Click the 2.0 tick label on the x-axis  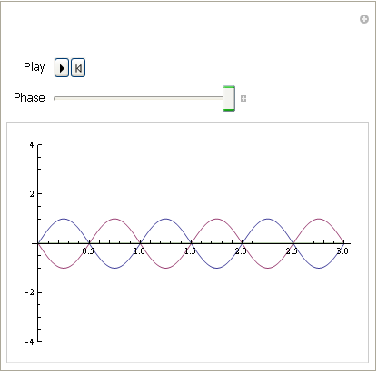[x=241, y=251]
